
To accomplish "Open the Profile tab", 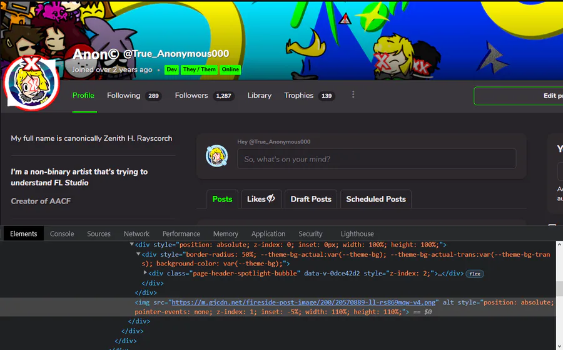I will click(x=83, y=96).
